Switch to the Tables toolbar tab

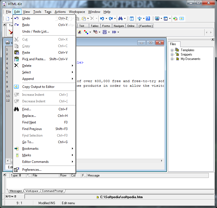click(x=94, y=26)
